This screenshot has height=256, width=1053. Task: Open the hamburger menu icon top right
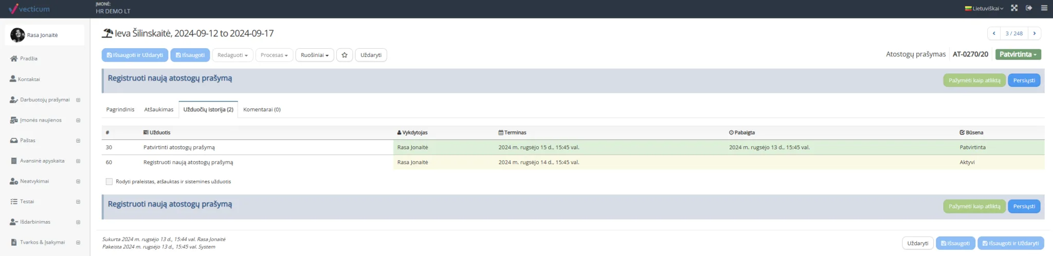click(x=1044, y=8)
